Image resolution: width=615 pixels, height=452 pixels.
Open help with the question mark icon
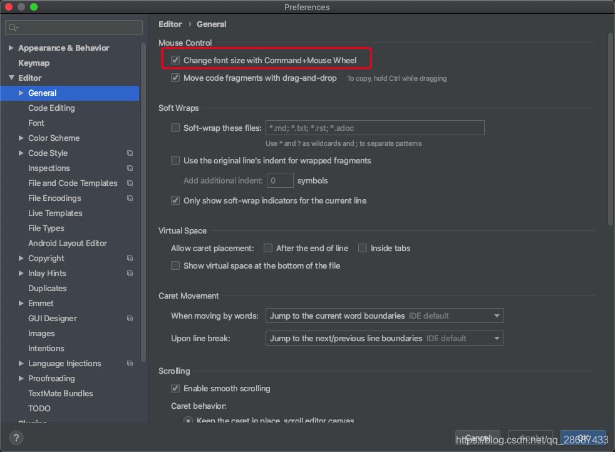[16, 438]
